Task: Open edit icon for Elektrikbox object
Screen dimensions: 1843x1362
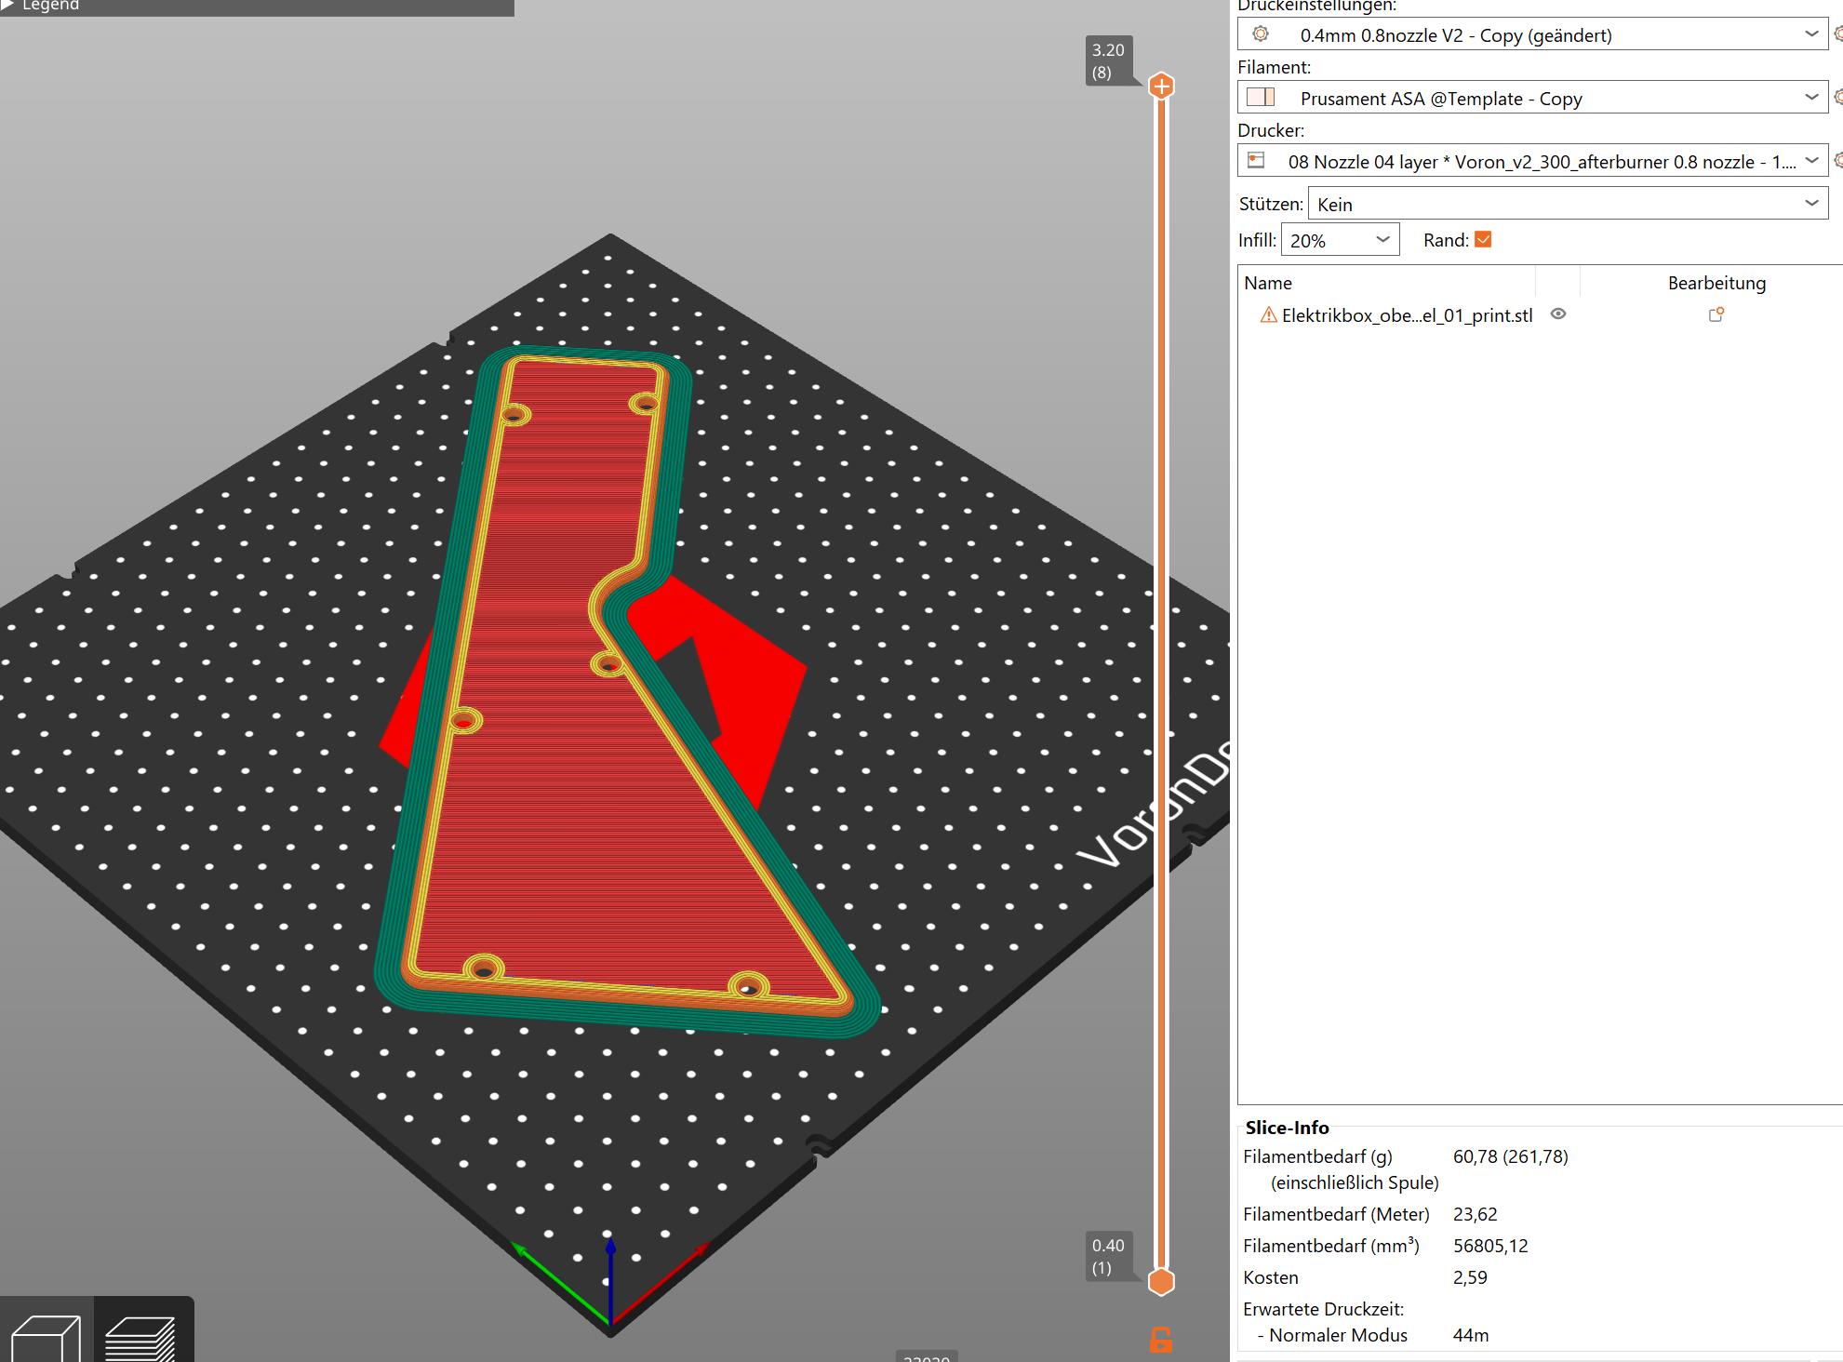Action: (1716, 315)
